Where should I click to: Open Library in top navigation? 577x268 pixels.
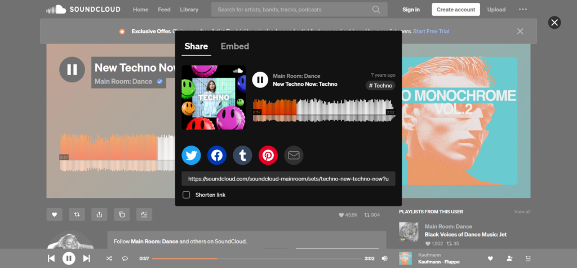189,10
